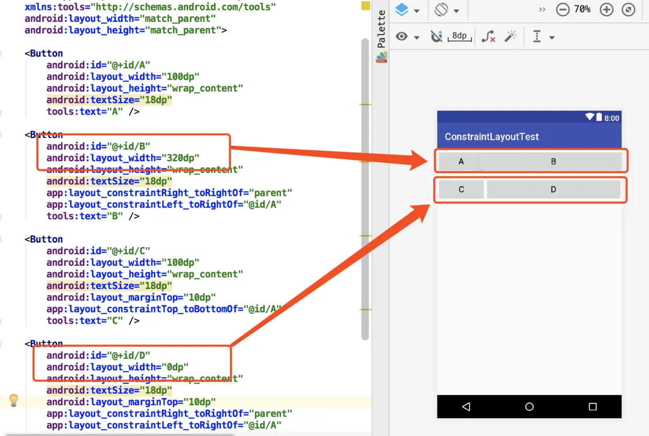Open the Design Surface layers menu
This screenshot has width=649, height=436.
pyautogui.click(x=401, y=10)
